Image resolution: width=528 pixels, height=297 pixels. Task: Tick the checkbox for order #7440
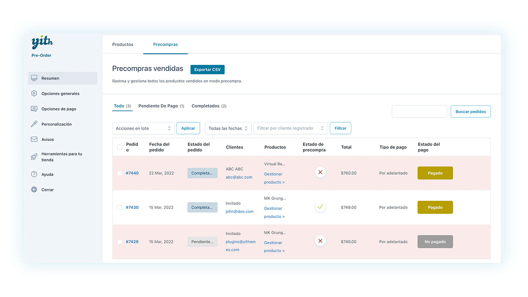pos(119,173)
